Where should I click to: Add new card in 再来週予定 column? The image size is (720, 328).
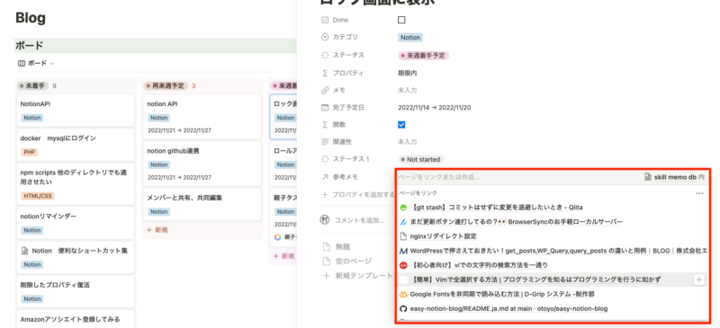pos(157,230)
